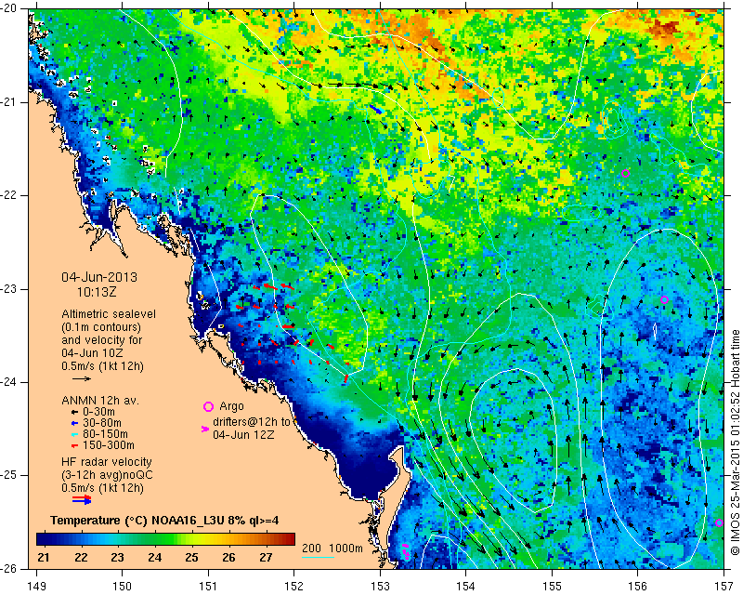Click the color bar tick label "23"
Image resolution: width=743 pixels, height=595 pixels.
click(118, 557)
